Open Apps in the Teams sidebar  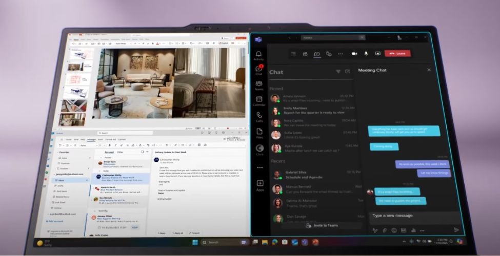click(260, 185)
